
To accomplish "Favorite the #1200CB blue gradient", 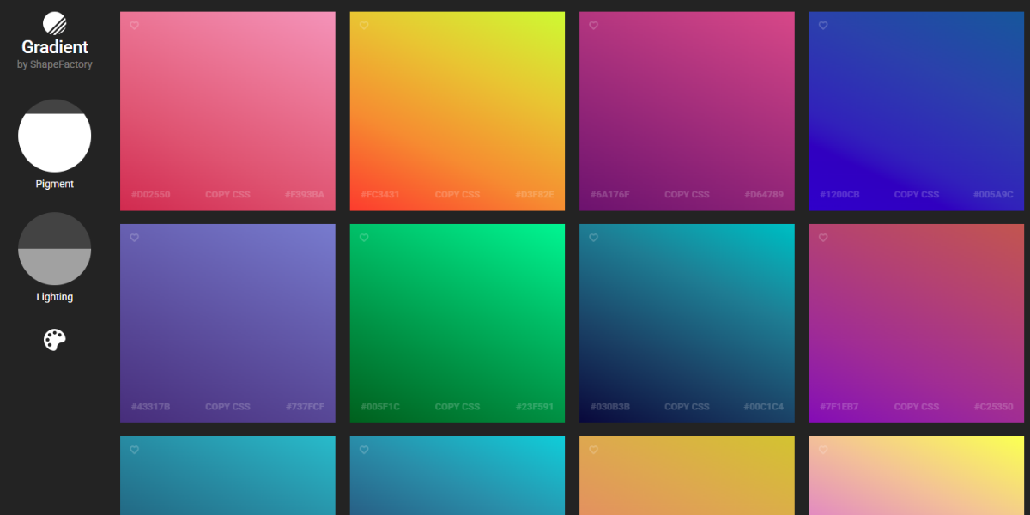I will [x=823, y=26].
